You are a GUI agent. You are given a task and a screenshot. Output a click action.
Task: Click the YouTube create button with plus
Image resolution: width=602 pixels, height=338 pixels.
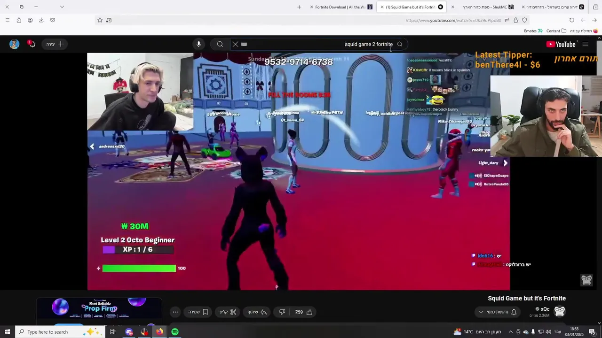coord(55,44)
